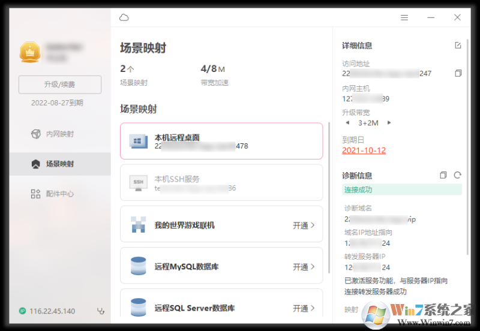Expand 远程MySQL数据库 with 开通 arrow
480x331 pixels.
(304, 267)
